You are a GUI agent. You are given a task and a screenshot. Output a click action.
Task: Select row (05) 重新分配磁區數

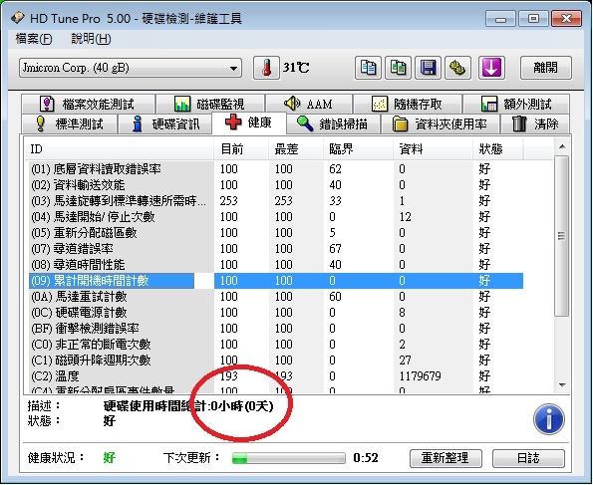click(276, 232)
